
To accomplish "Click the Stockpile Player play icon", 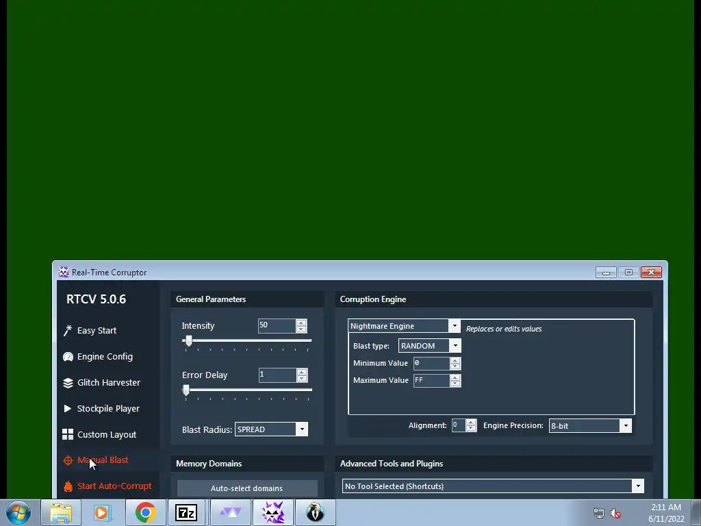I will [68, 408].
